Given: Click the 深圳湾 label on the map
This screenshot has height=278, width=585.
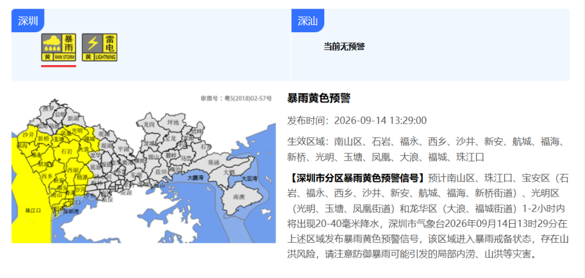Looking at the screenshot, I should click(71, 211).
